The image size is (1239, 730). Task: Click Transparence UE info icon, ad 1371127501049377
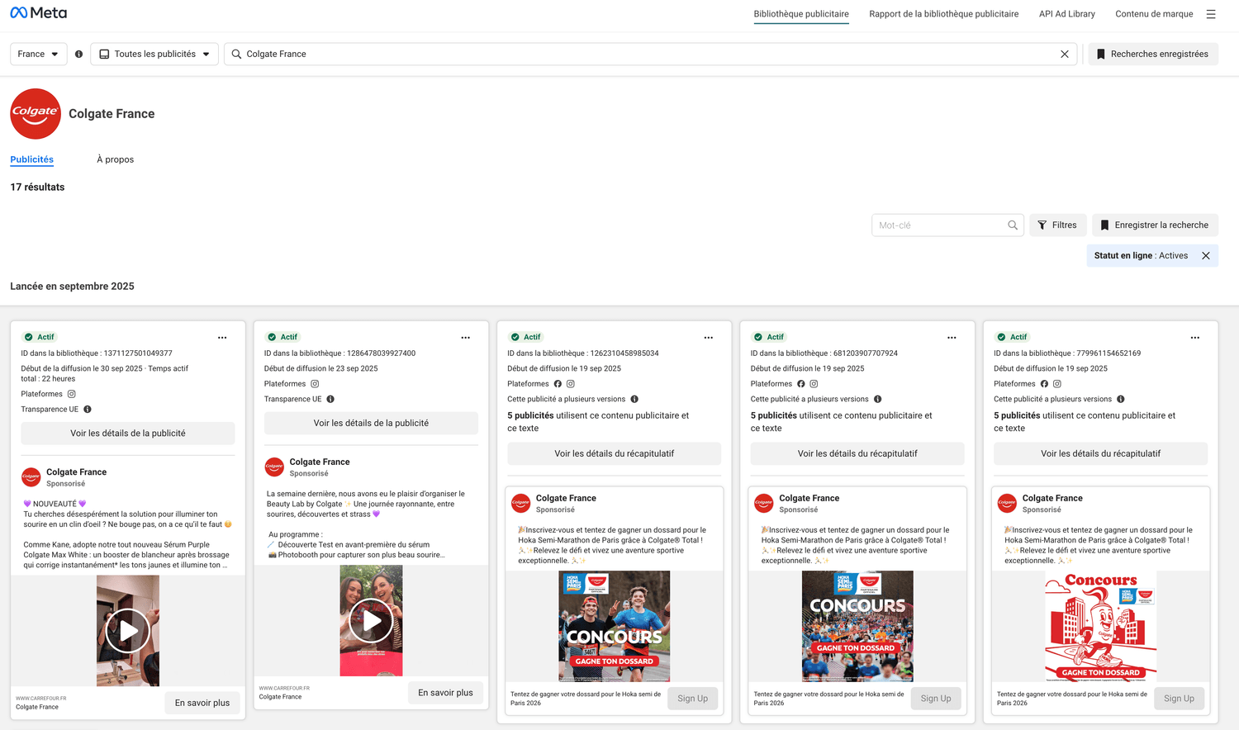coord(88,410)
